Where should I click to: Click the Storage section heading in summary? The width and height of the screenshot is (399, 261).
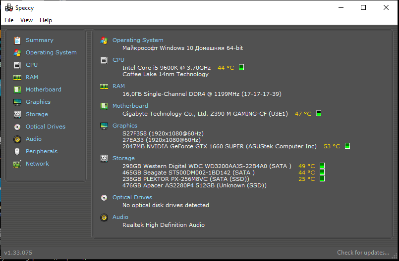[123, 158]
